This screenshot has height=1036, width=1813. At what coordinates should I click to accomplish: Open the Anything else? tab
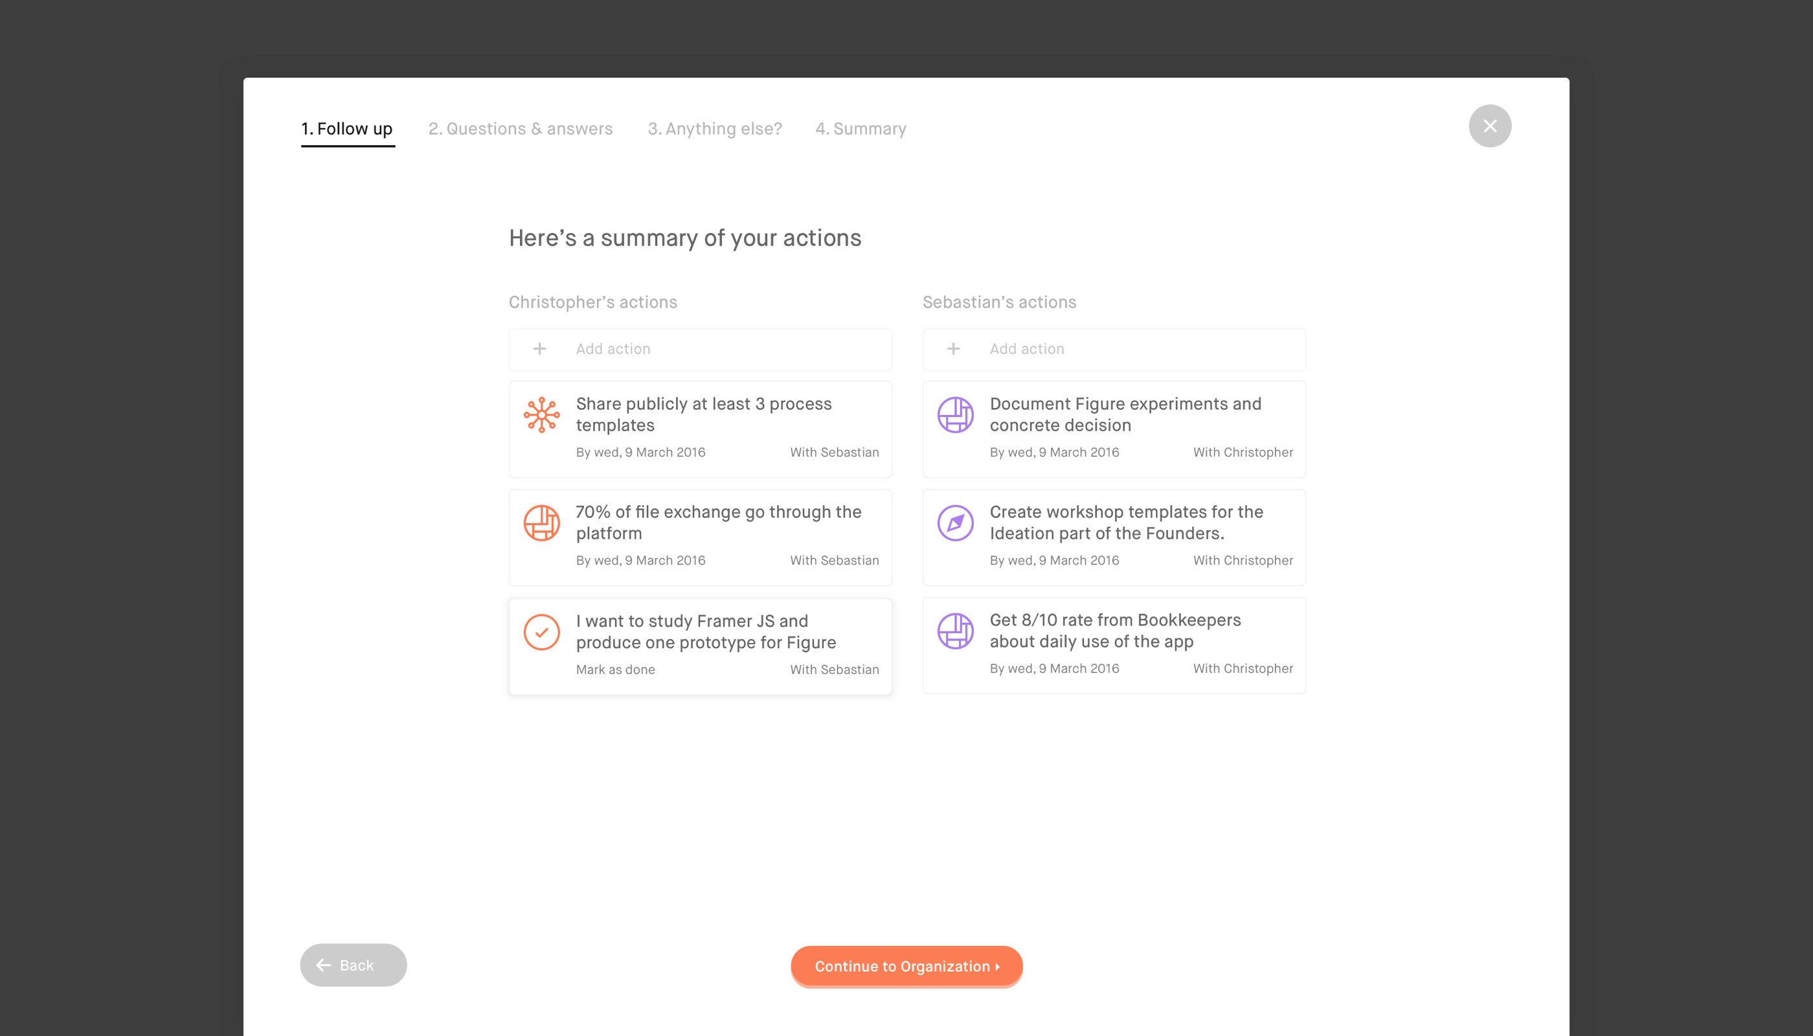[x=714, y=129]
